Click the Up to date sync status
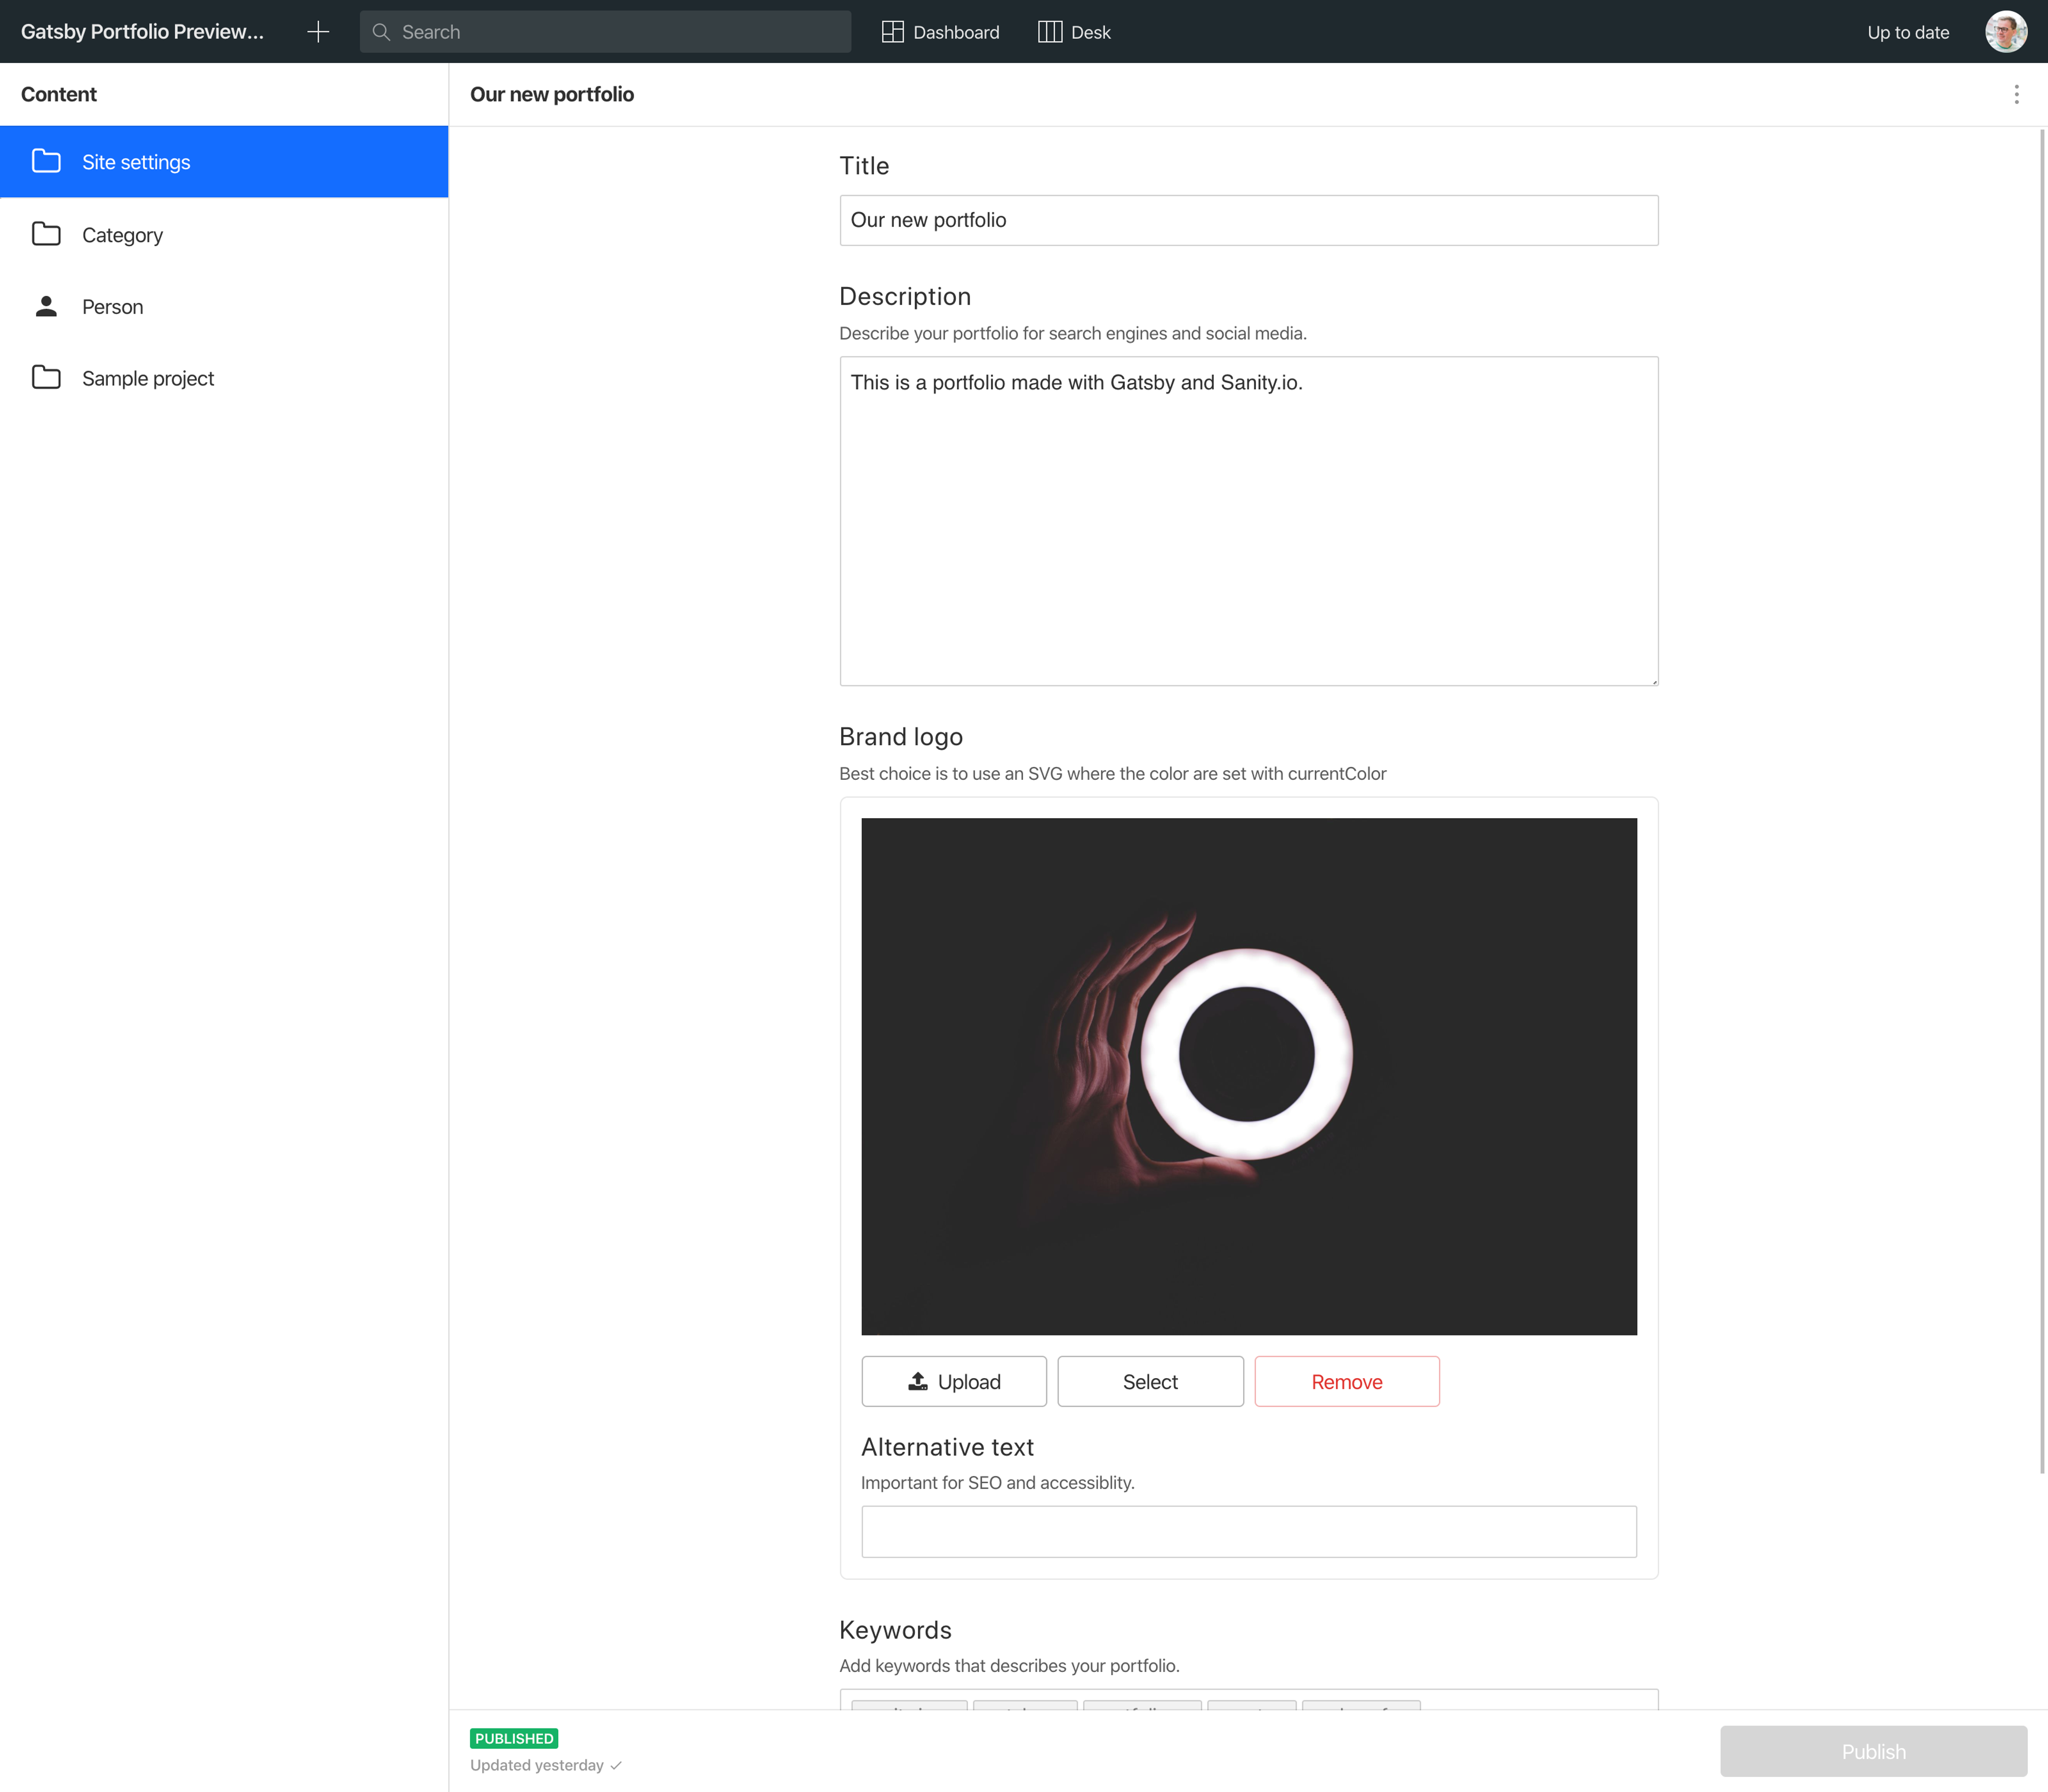 pyautogui.click(x=1907, y=32)
